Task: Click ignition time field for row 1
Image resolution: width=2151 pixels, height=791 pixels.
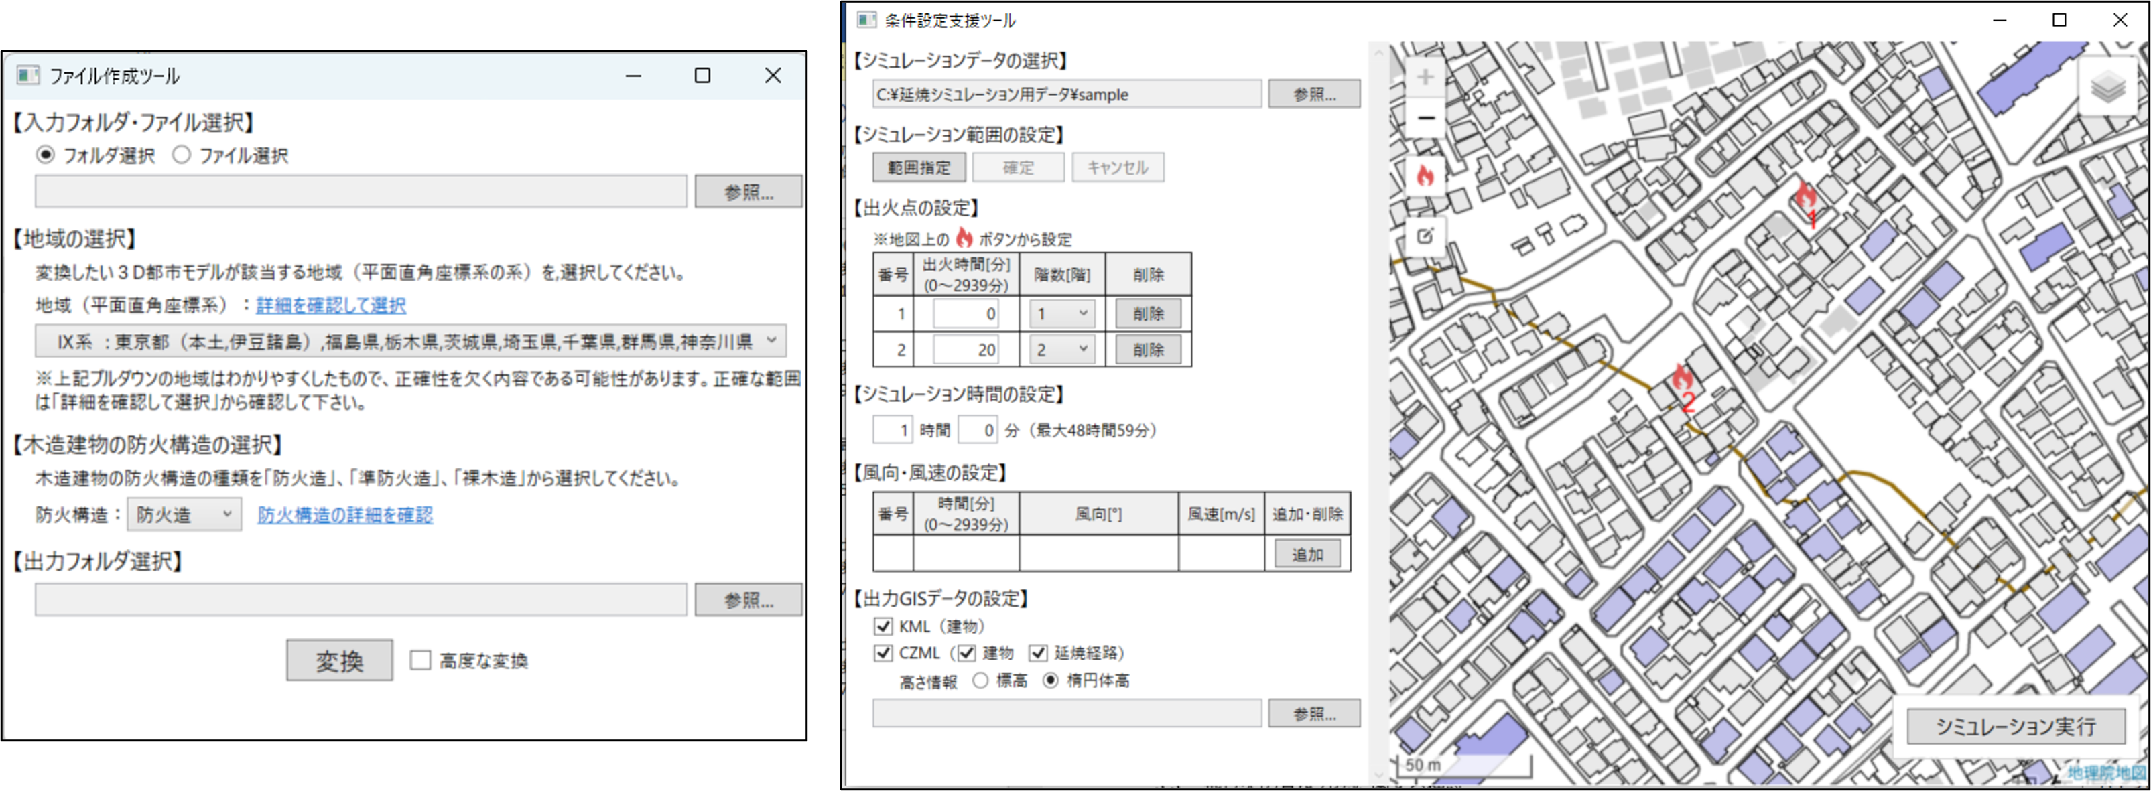Action: point(966,313)
